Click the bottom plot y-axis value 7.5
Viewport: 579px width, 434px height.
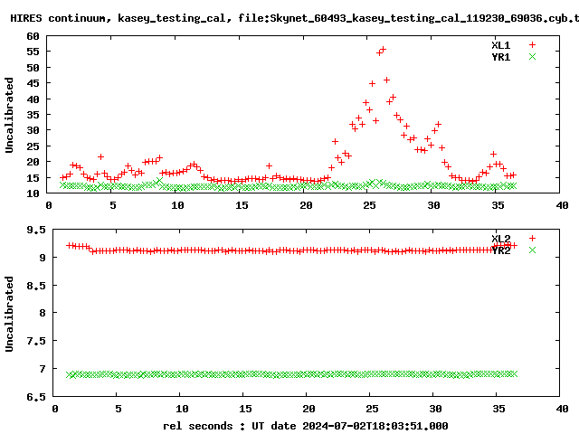tap(36, 341)
